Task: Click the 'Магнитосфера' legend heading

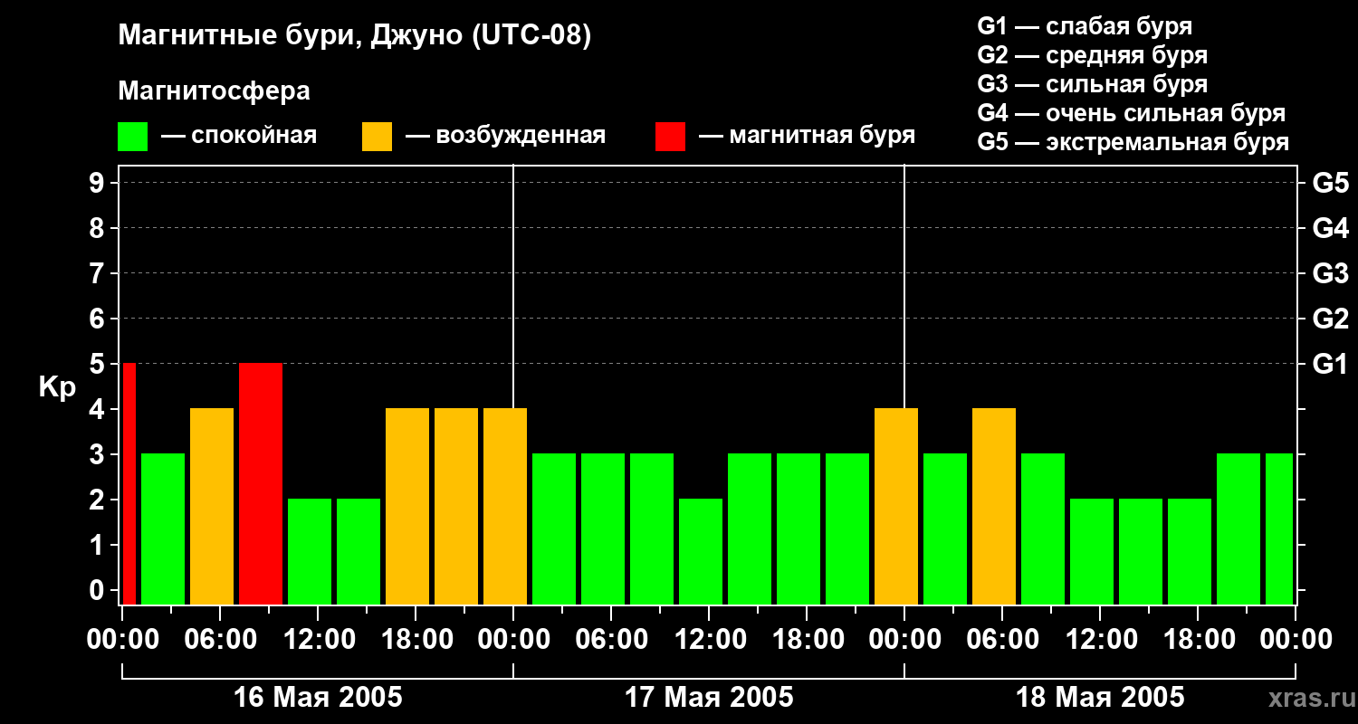Action: [214, 91]
